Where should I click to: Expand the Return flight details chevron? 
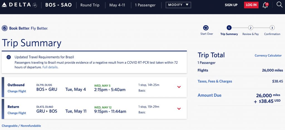(179, 109)
